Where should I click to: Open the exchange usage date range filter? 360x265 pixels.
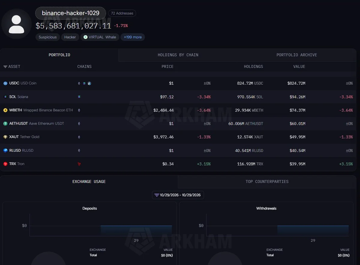[178, 195]
